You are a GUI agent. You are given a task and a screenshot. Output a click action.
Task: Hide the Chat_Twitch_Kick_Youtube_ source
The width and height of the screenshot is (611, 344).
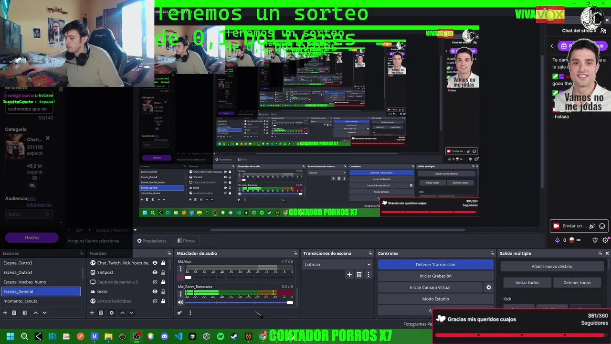[x=155, y=263]
